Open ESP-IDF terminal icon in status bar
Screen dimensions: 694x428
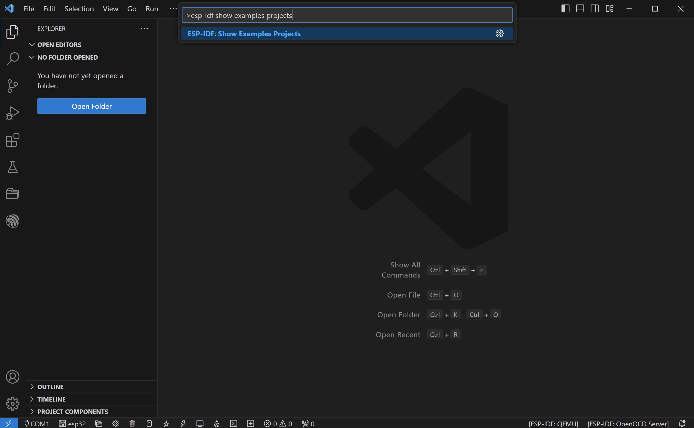pyautogui.click(x=233, y=424)
